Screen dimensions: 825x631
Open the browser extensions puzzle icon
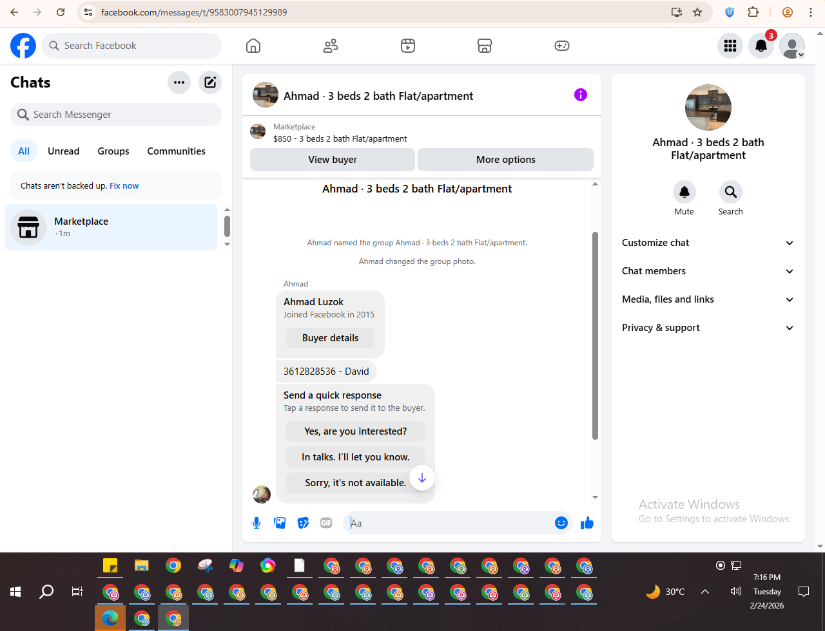753,12
